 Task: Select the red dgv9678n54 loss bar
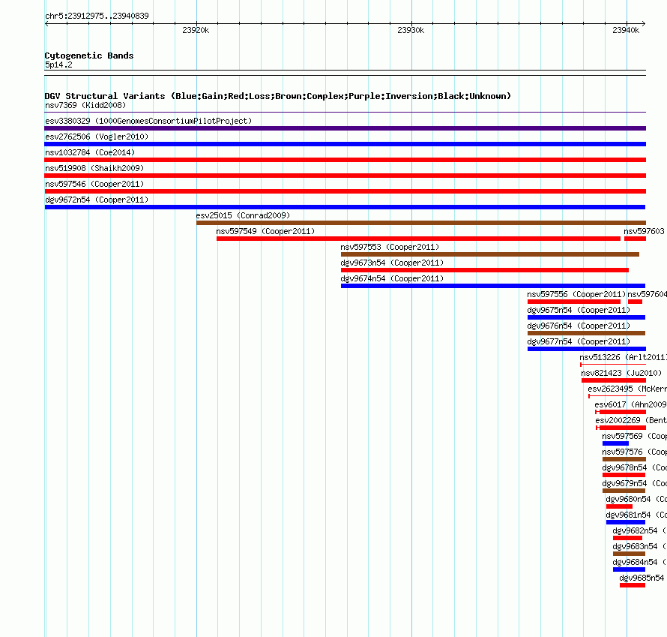point(624,475)
